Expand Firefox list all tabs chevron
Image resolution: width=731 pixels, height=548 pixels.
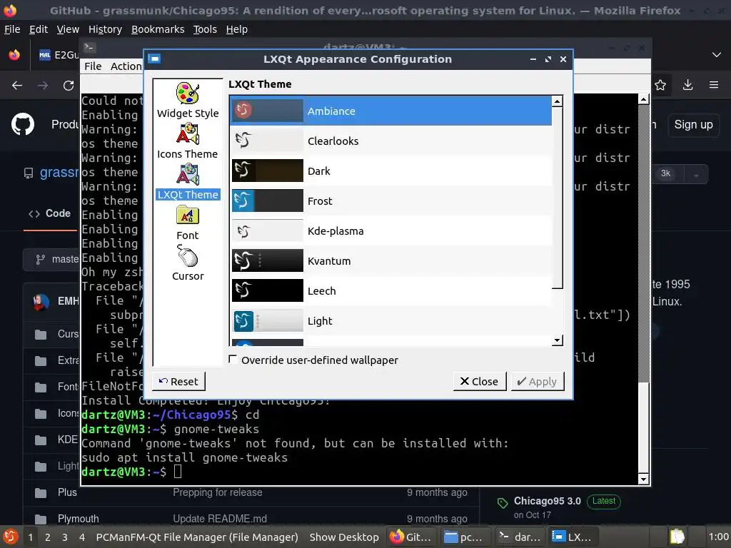717,54
